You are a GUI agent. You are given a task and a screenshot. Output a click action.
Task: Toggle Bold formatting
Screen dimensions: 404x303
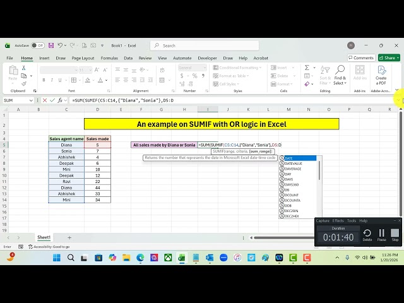pos(44,80)
